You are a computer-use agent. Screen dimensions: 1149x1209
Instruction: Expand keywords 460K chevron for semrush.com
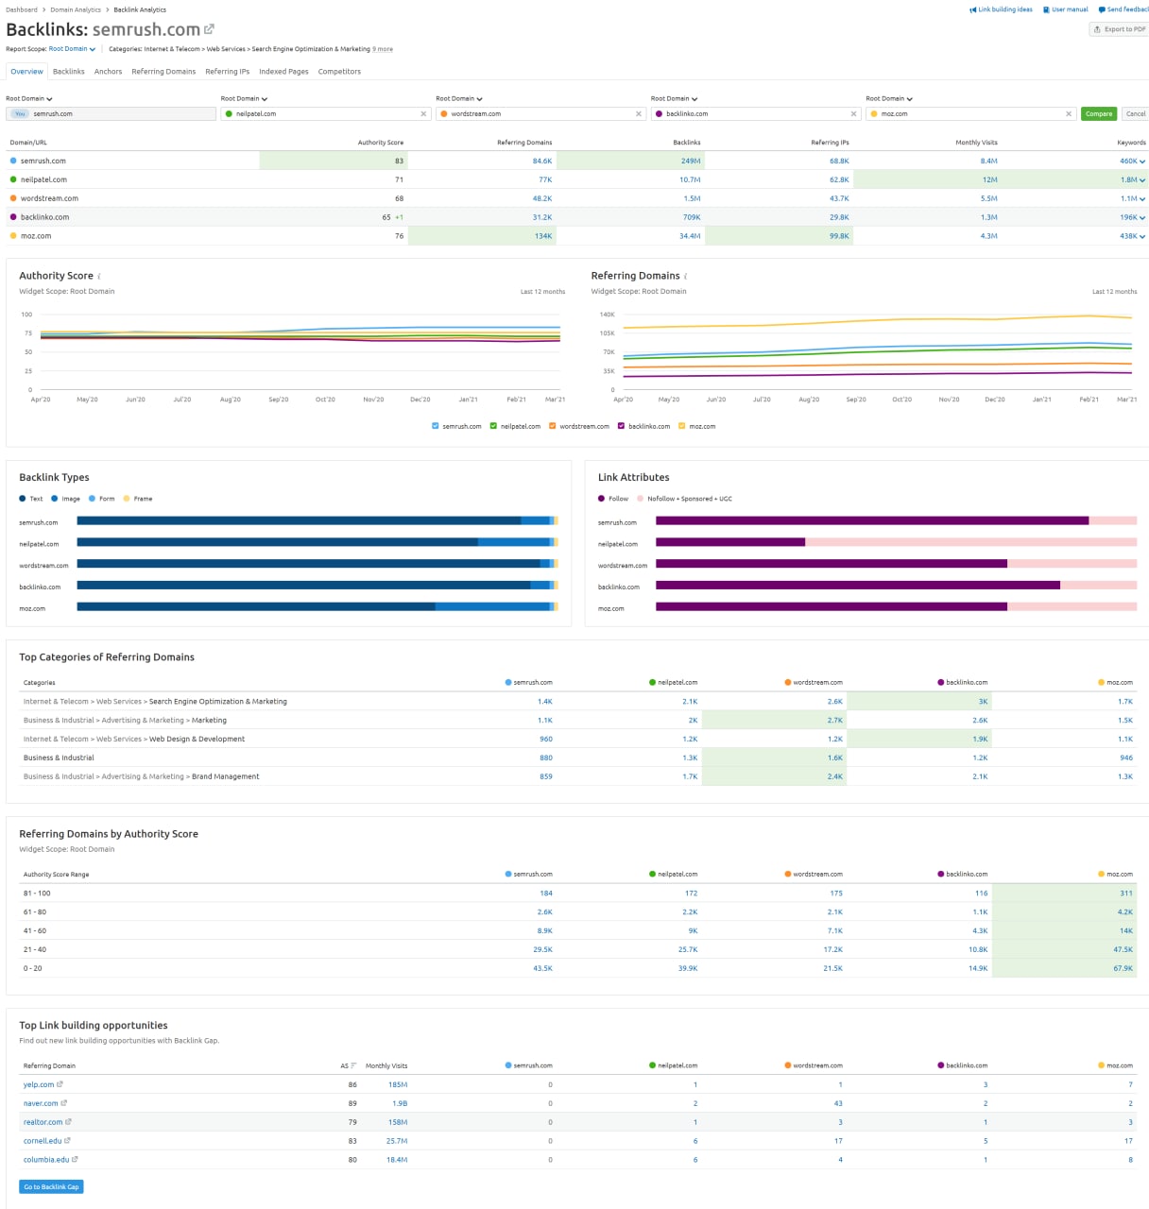pyautogui.click(x=1142, y=162)
